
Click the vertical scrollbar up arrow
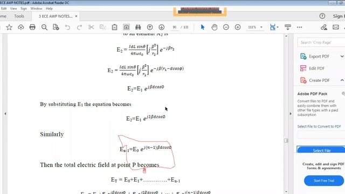[286, 36]
